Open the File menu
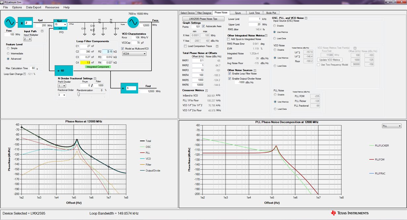Image resolution: width=407 pixels, height=220 pixels. (6, 7)
